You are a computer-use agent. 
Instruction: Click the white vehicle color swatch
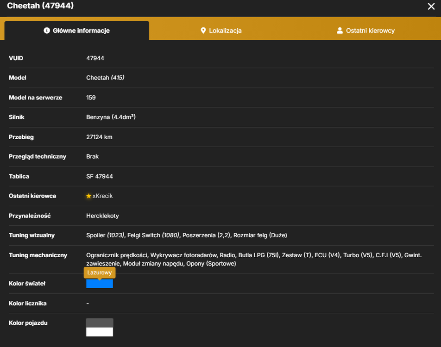coord(100,332)
